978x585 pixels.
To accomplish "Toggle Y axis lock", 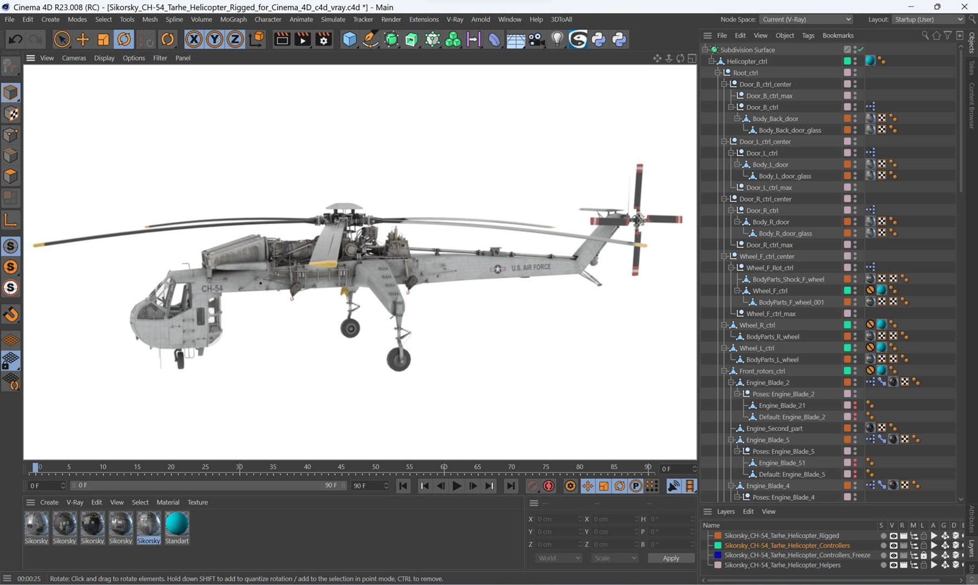I will (x=214, y=39).
